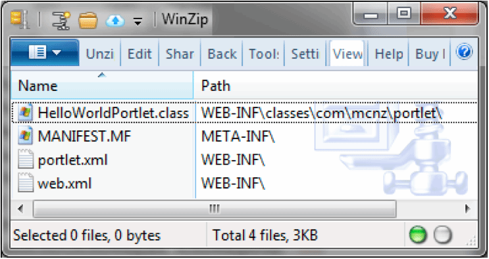This screenshot has width=489, height=259.
Task: Switch to the Share tab
Action: coord(180,54)
